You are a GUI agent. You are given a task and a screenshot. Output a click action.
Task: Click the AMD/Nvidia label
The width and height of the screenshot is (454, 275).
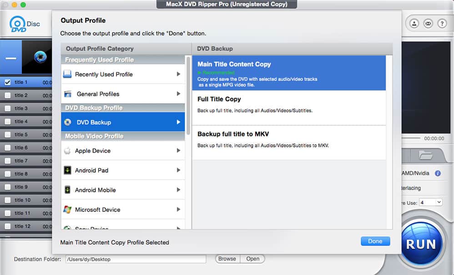pos(415,173)
